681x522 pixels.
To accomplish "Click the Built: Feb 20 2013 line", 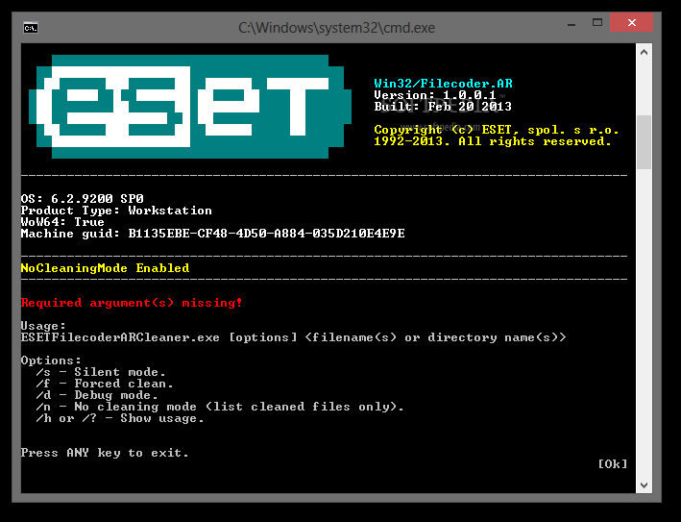I will [x=443, y=107].
